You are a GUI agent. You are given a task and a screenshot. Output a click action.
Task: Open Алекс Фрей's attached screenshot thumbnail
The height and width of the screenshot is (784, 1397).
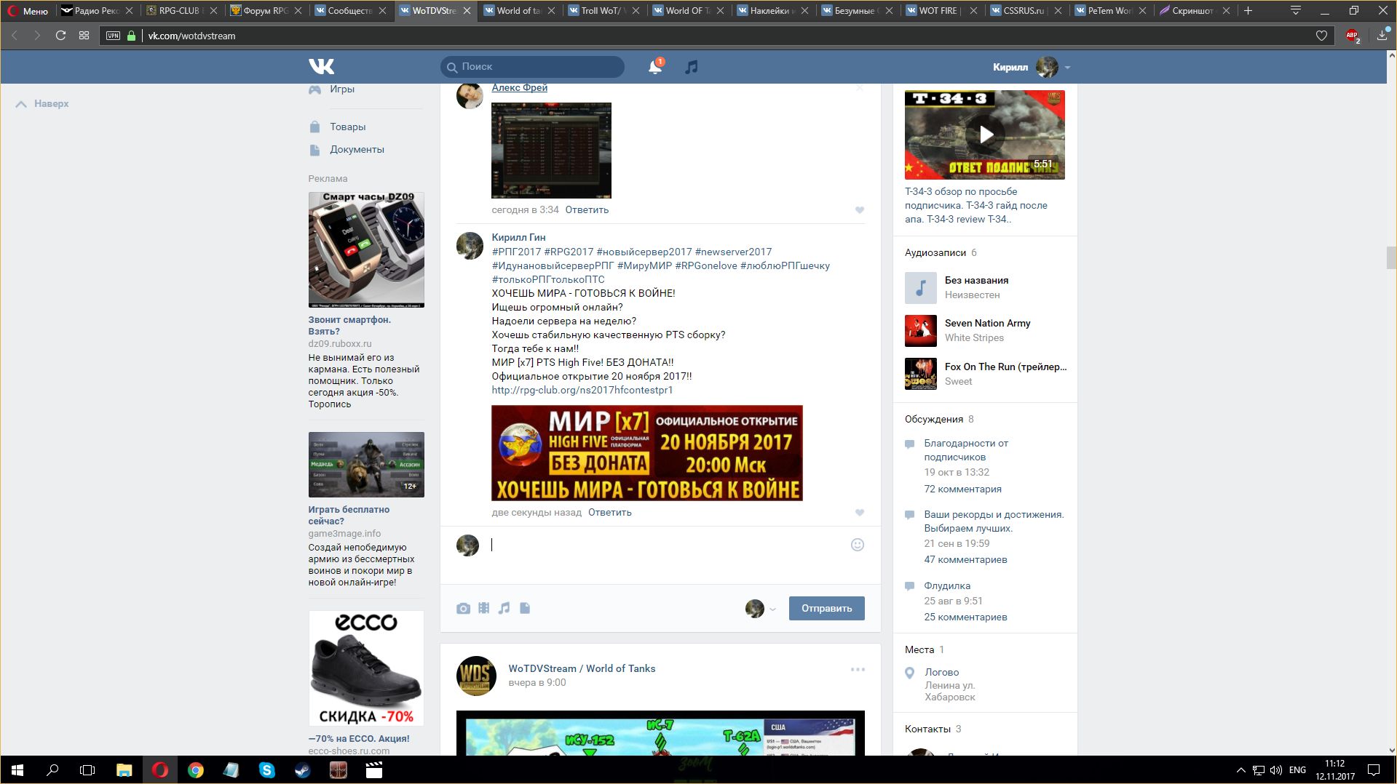[551, 151]
